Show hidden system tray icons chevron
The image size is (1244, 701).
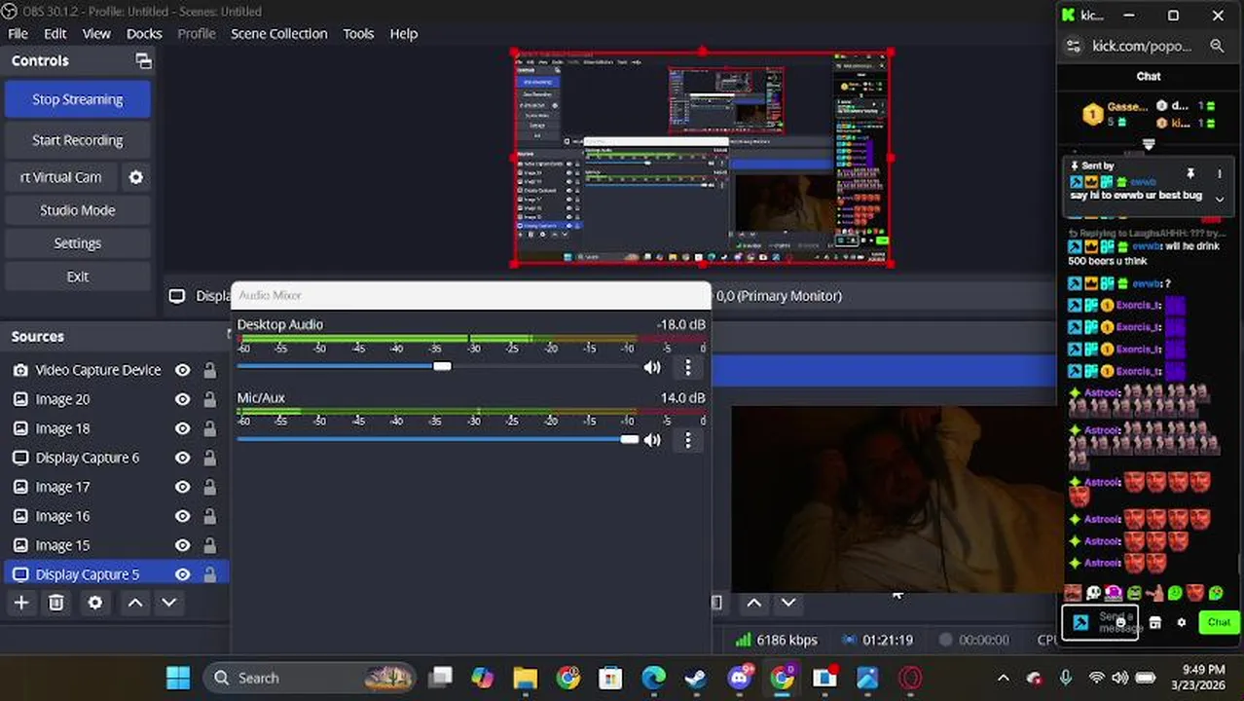coord(1004,678)
